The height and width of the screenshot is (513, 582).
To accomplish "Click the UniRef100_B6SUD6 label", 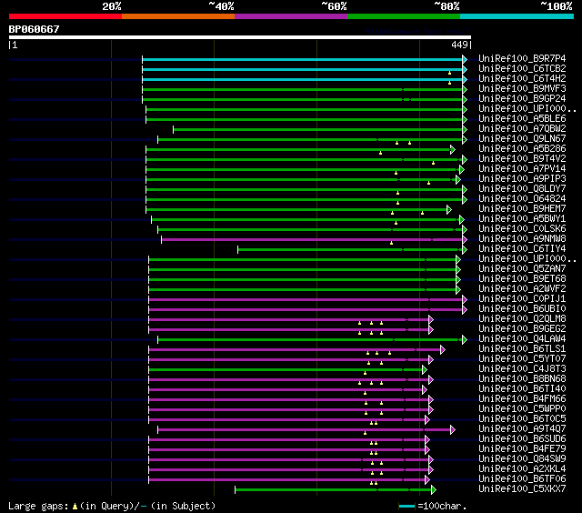I will click(522, 439).
